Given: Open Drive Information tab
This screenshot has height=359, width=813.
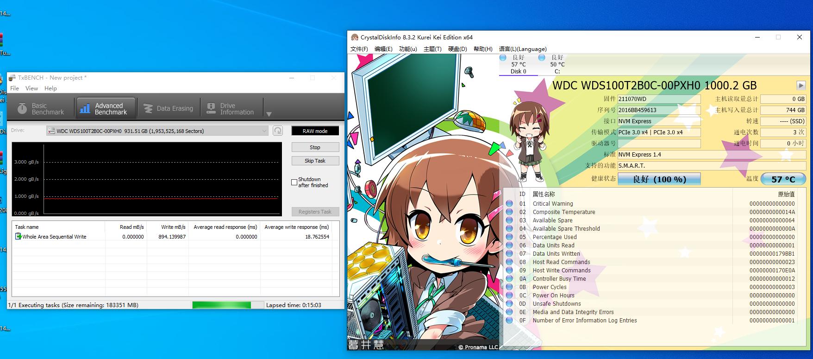Looking at the screenshot, I should pos(231,108).
